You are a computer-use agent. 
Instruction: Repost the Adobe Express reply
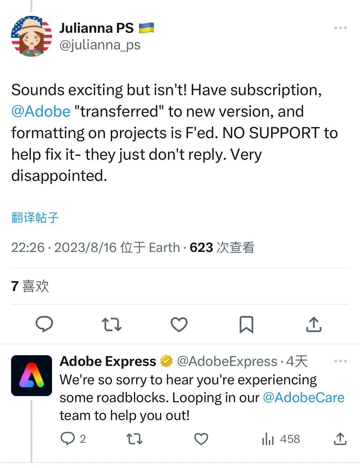coord(135,439)
